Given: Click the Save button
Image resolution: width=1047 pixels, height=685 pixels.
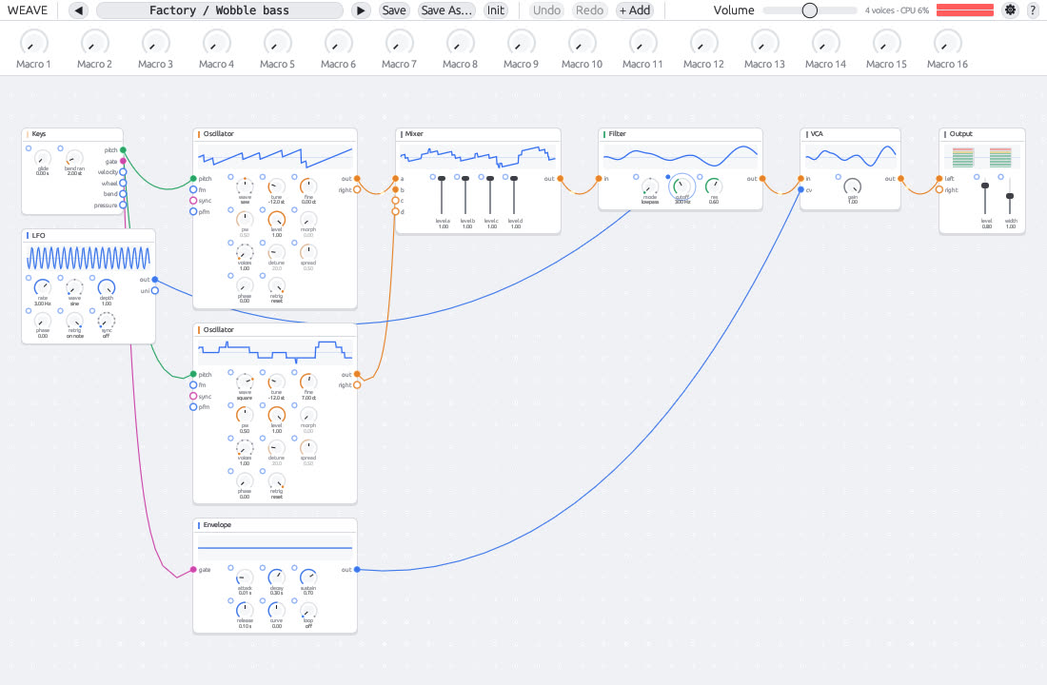Looking at the screenshot, I should coord(394,10).
